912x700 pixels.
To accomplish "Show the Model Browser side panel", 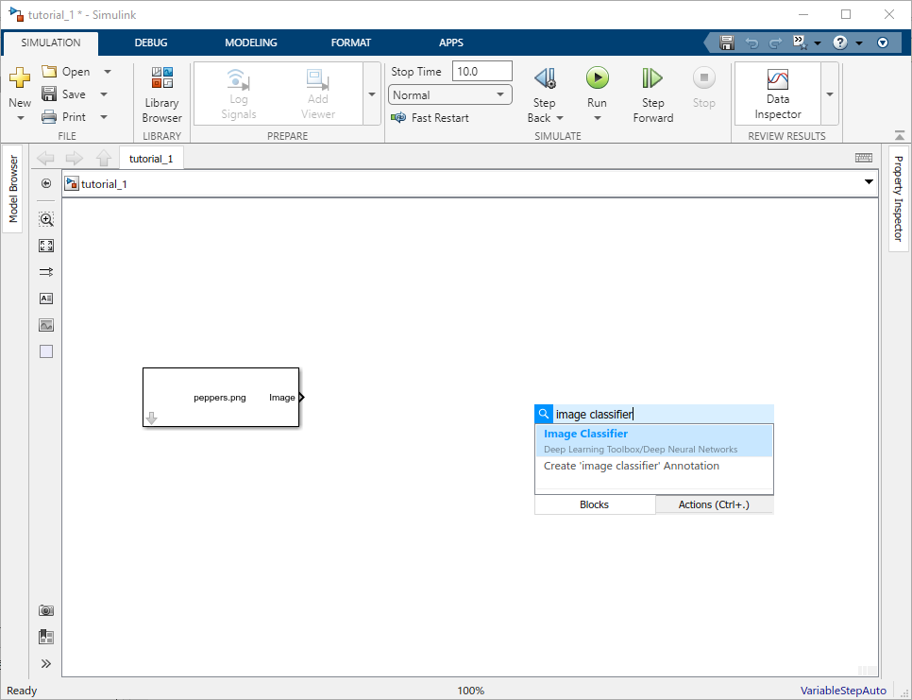I will click(x=13, y=189).
